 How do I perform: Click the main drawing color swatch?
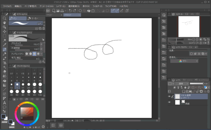(x=3, y=116)
